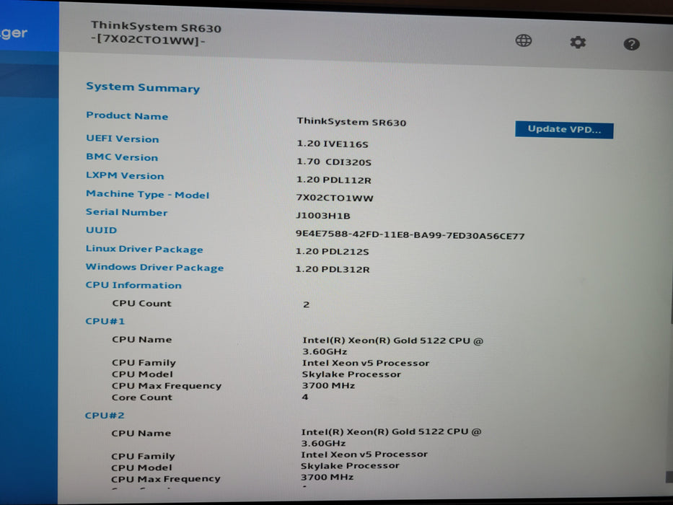
Task: Click the CPU Count value 2
Action: pyautogui.click(x=306, y=304)
